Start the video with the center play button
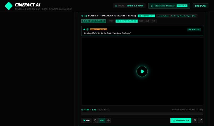 [x=142, y=71]
